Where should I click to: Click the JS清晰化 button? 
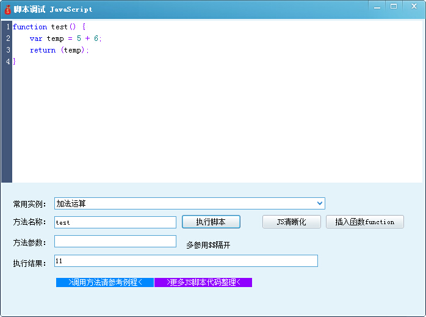click(292, 222)
